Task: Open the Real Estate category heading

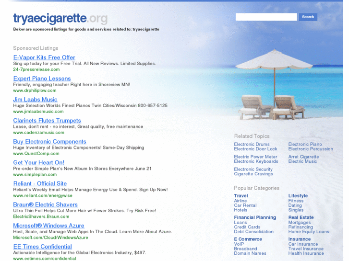Action: tap(301, 218)
